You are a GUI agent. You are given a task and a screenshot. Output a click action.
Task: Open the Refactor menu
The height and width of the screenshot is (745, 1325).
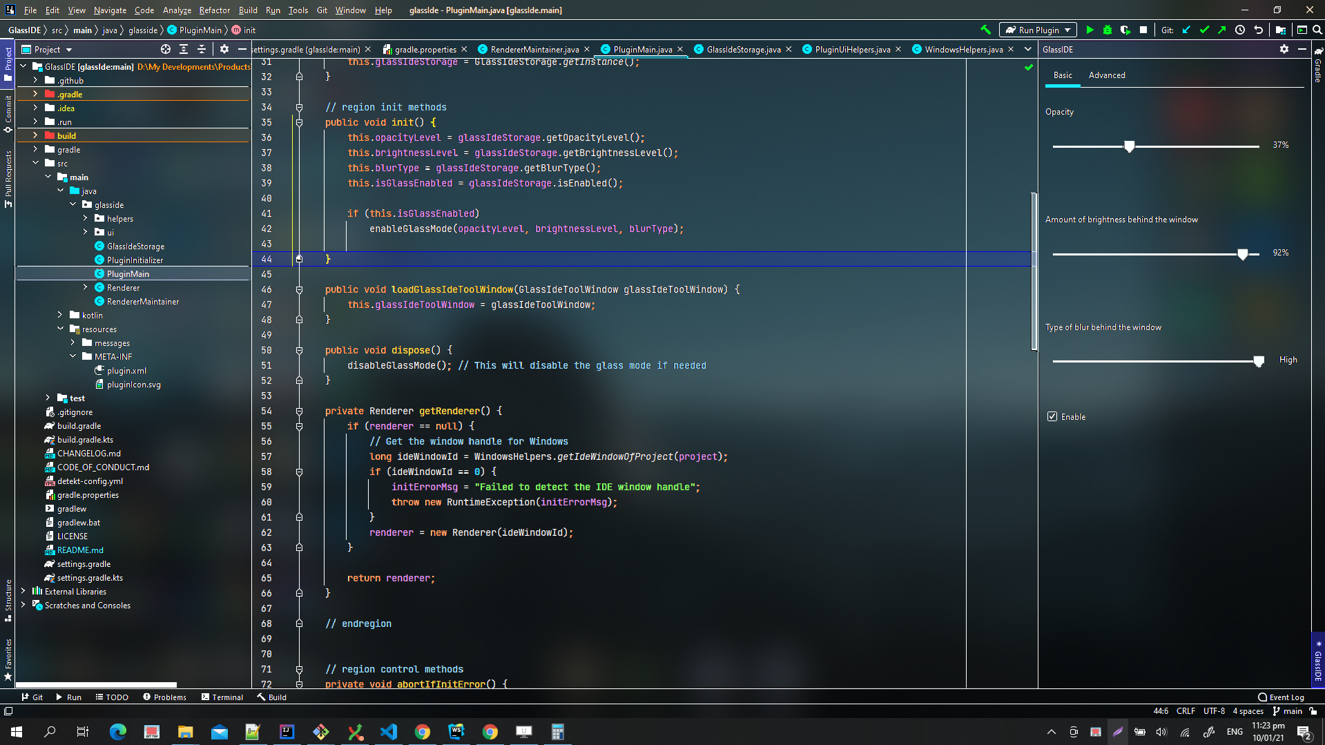point(214,10)
